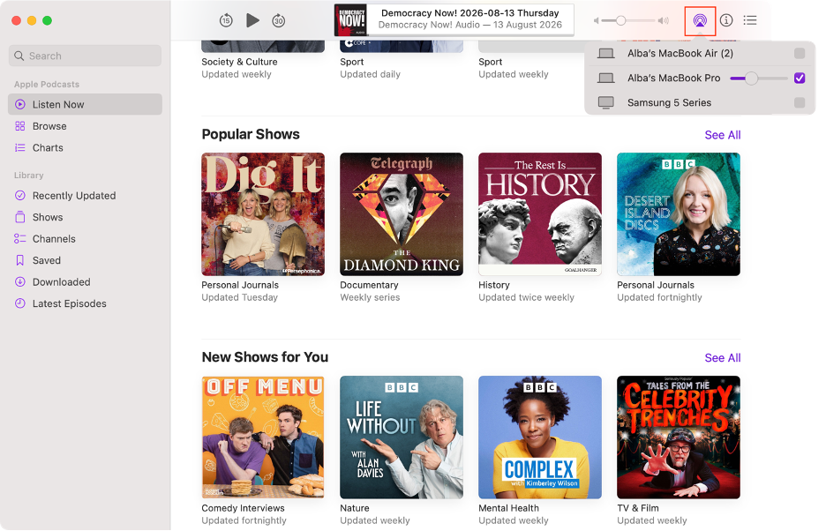Screen dimensions: 826x531
Task: Enable Samsung 5 Series checkbox
Action: 800,102
